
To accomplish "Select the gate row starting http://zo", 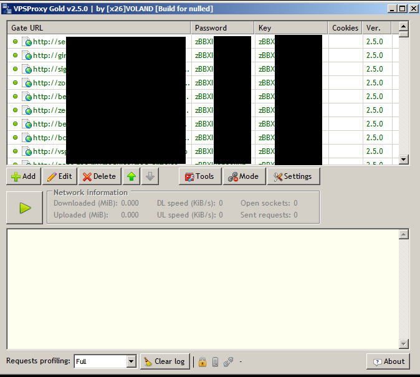I will 203,82.
